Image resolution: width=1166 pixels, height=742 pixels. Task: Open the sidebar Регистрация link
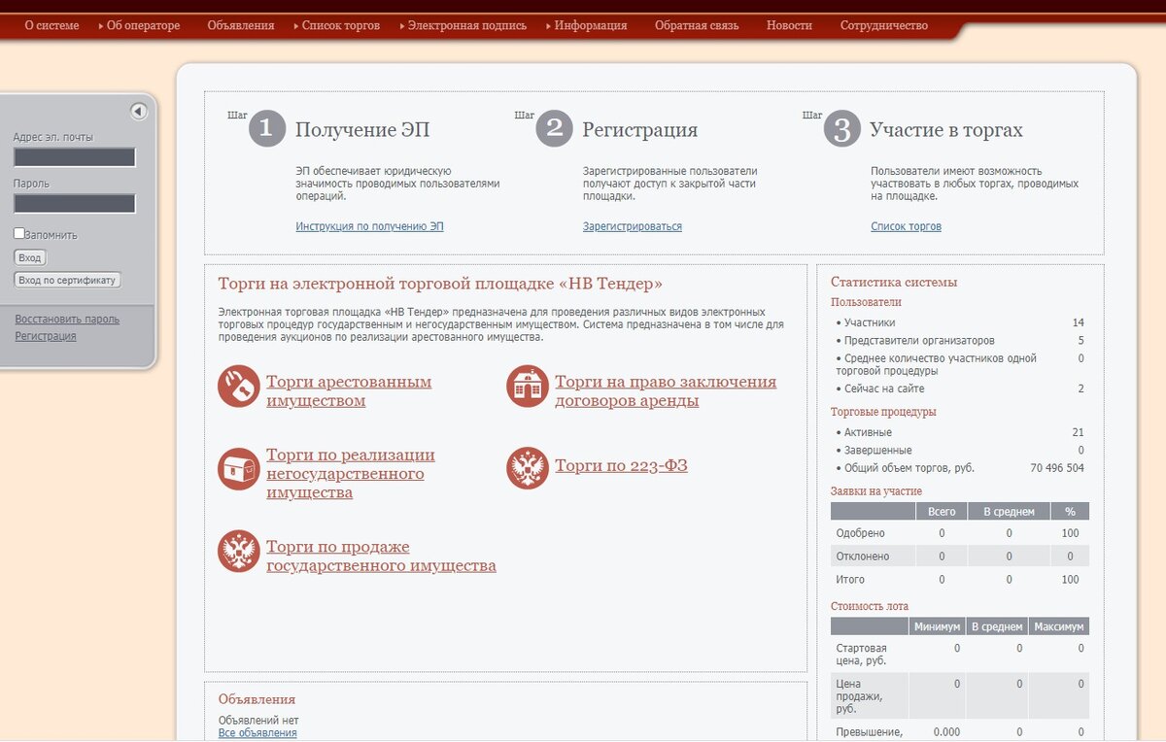point(46,336)
